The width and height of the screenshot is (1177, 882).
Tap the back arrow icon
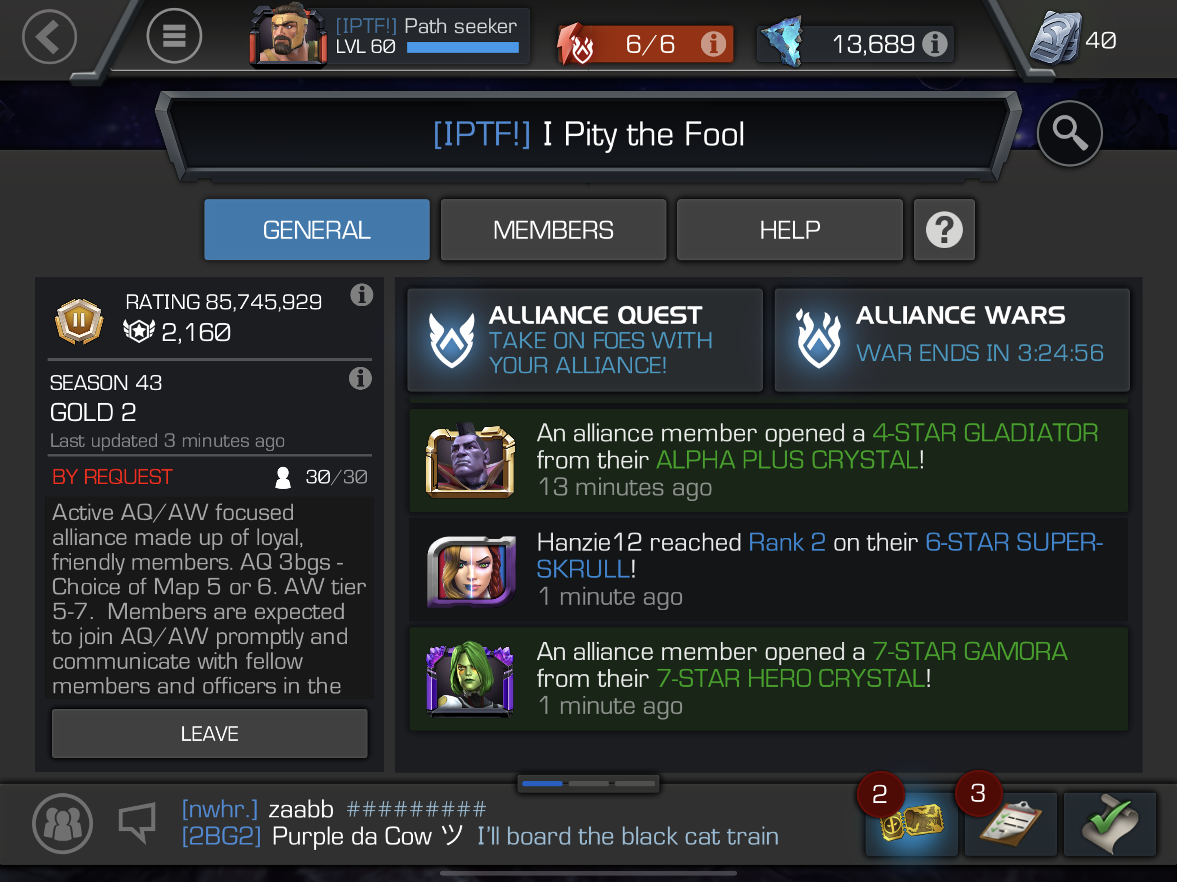coord(50,37)
